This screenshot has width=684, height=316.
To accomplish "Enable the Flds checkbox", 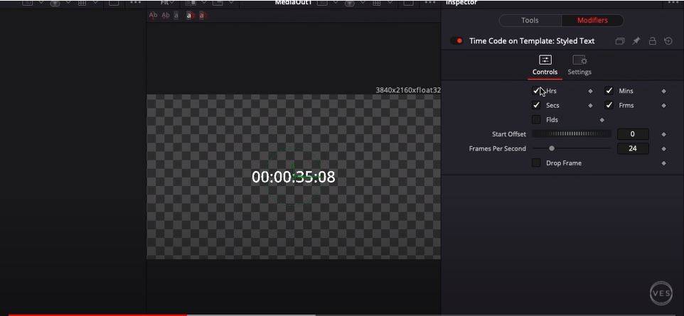I will click(537, 120).
